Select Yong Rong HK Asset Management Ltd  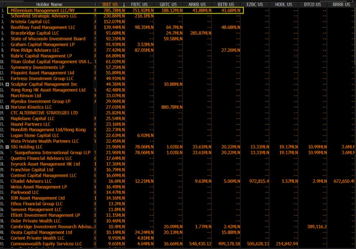pos(48,90)
